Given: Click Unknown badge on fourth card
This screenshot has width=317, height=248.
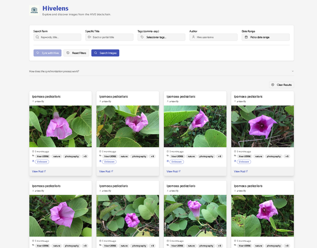Looking at the screenshot, I should point(244,162).
